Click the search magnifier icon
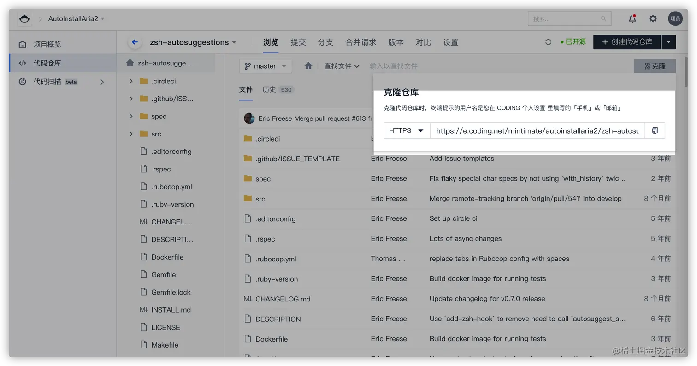Image resolution: width=697 pixels, height=366 pixels. 603,19
